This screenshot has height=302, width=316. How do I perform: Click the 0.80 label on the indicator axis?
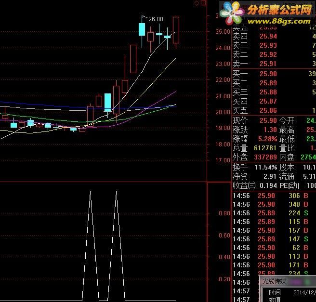224,213
